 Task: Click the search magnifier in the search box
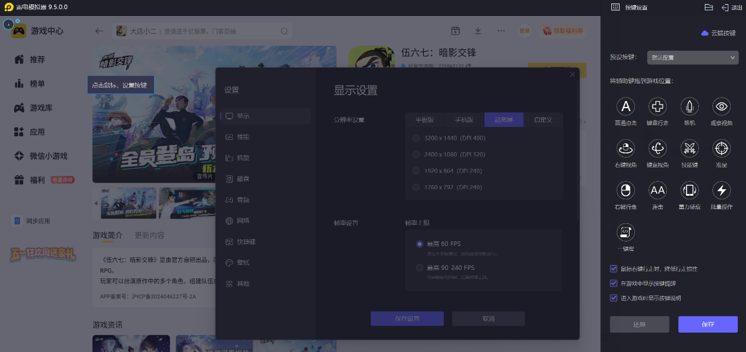pyautogui.click(x=284, y=31)
